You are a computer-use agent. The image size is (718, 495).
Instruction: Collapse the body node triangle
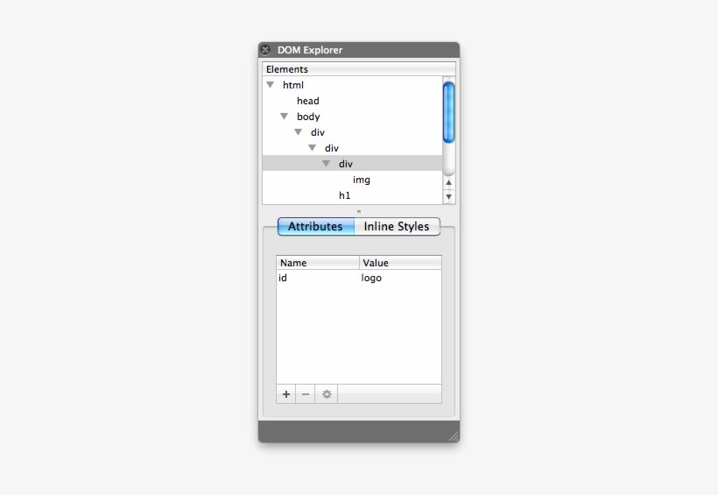pos(284,117)
